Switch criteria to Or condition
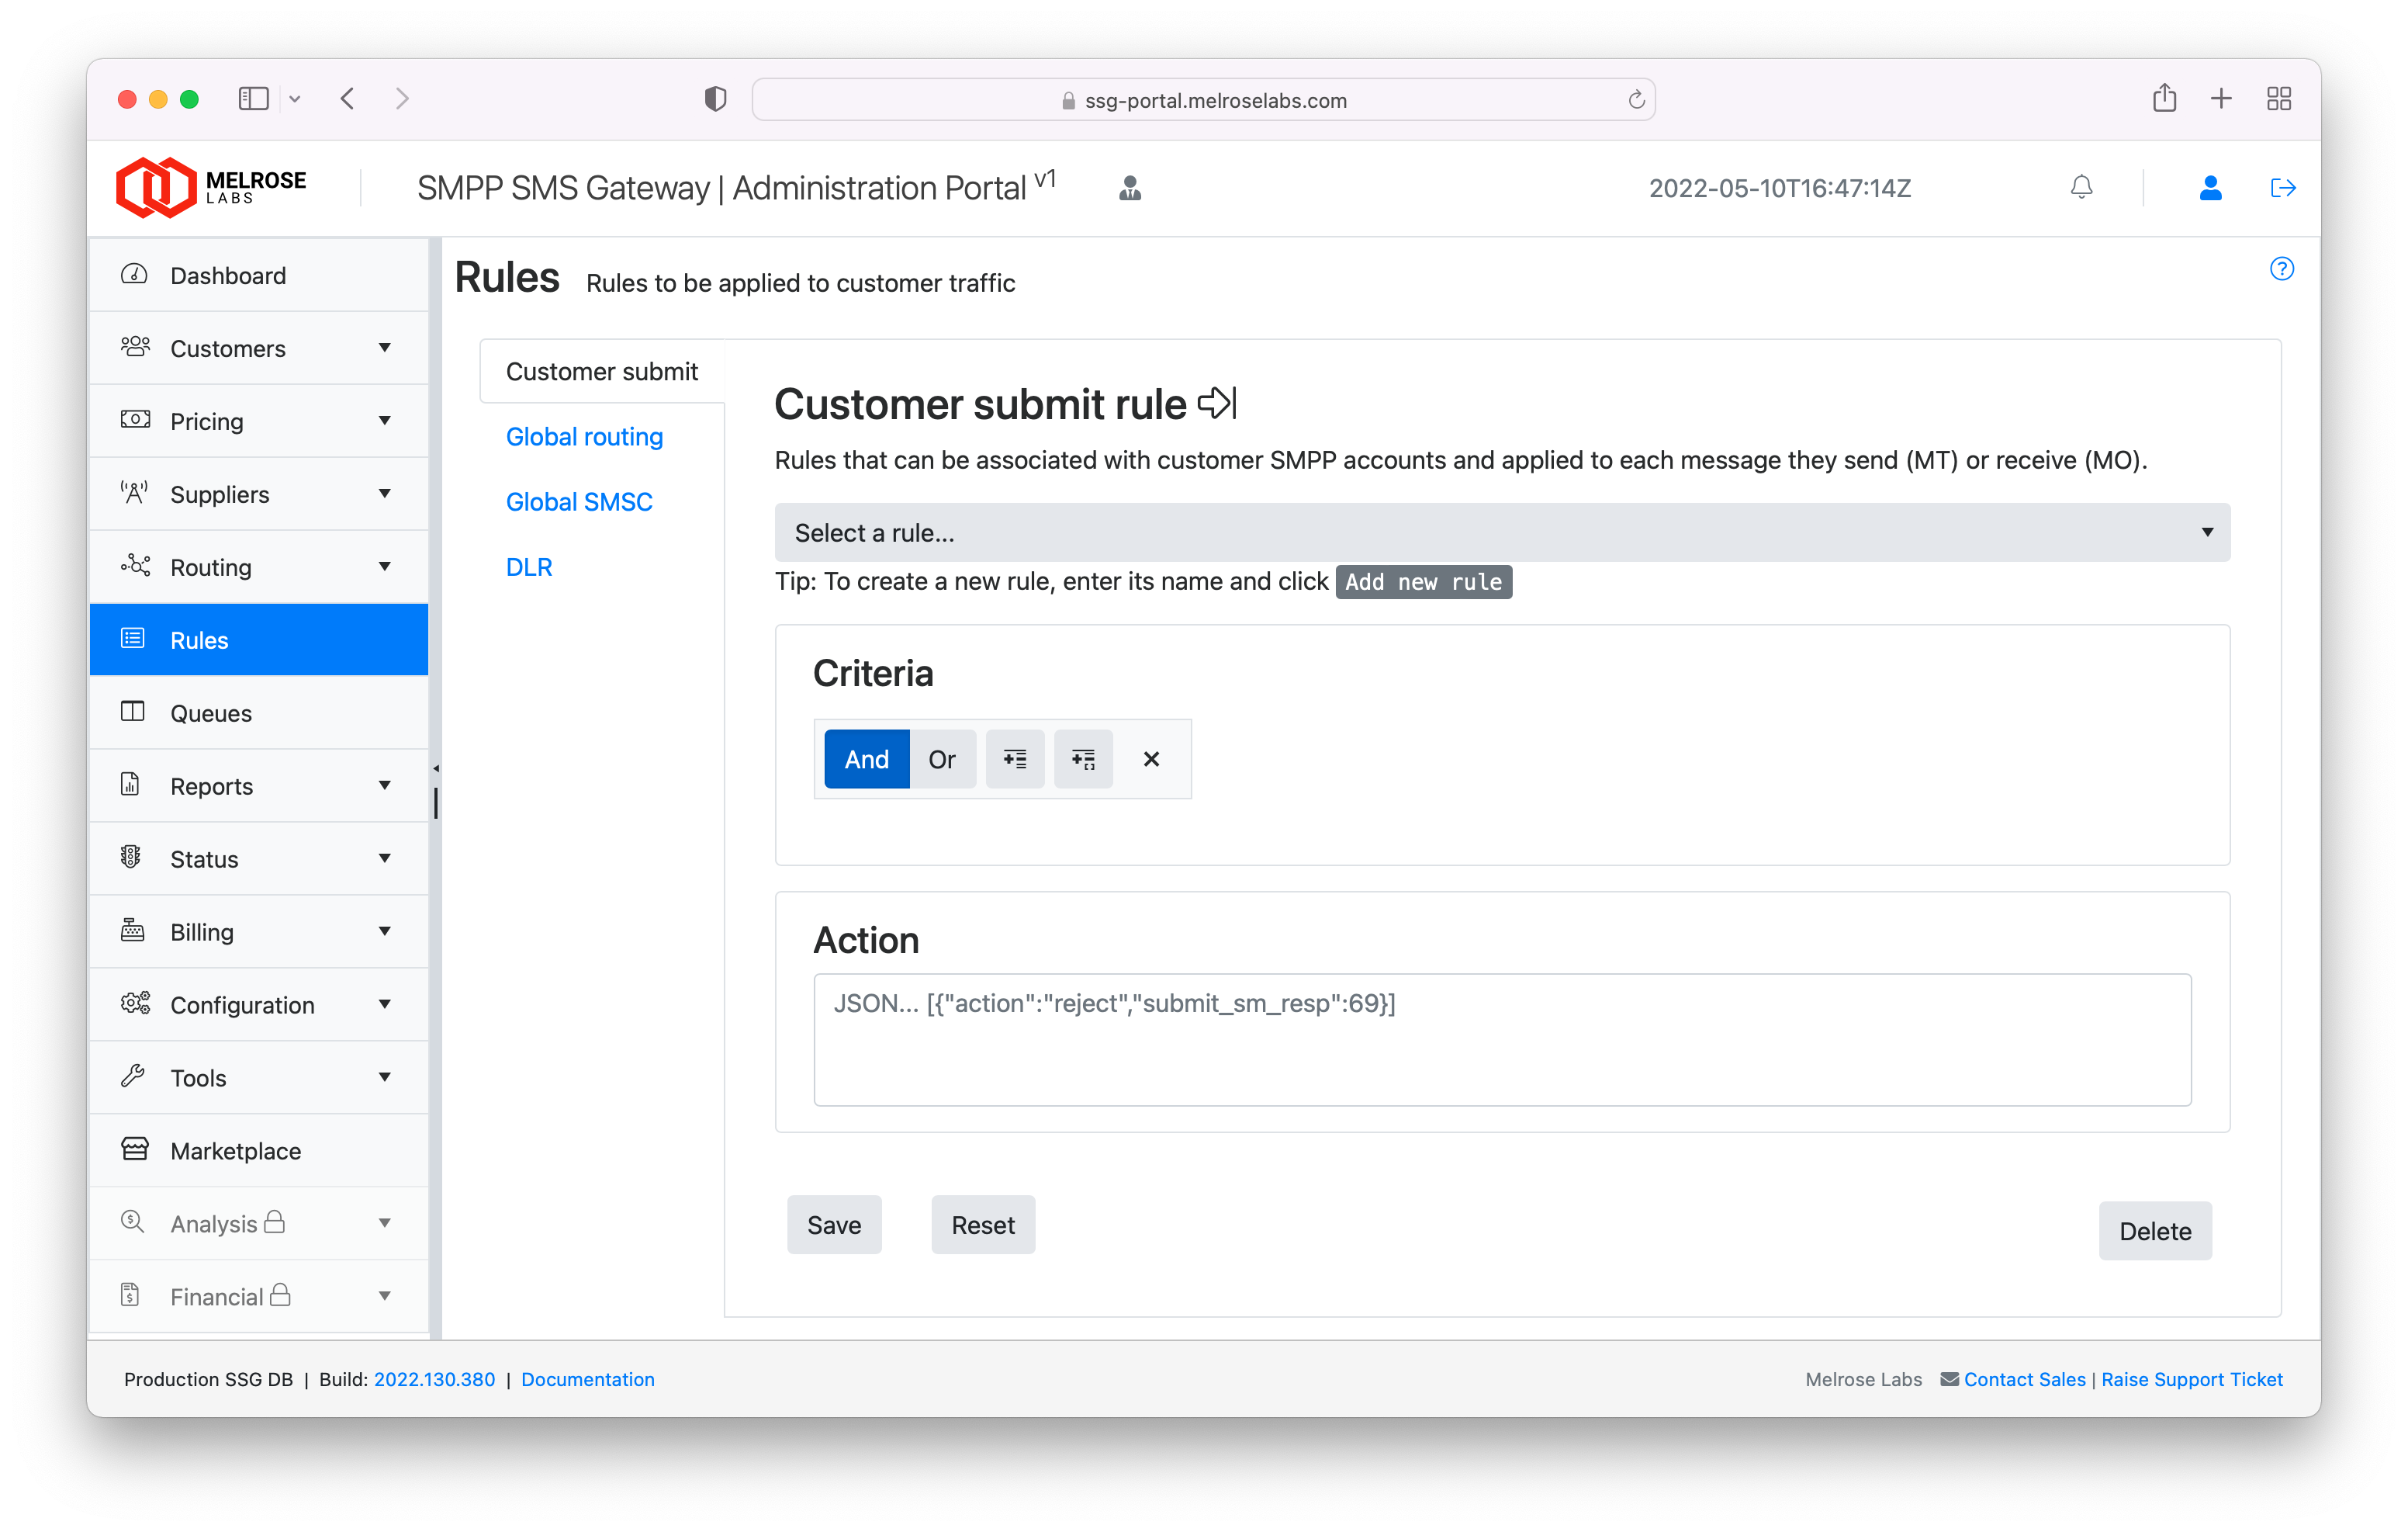Image resolution: width=2408 pixels, height=1532 pixels. pos(941,760)
